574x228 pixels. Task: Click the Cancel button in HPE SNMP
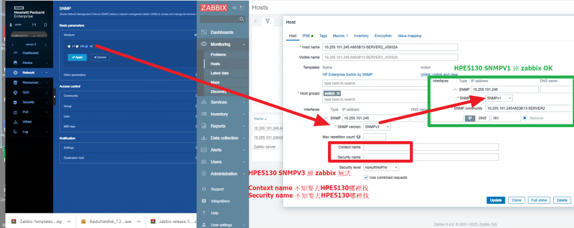[100, 58]
